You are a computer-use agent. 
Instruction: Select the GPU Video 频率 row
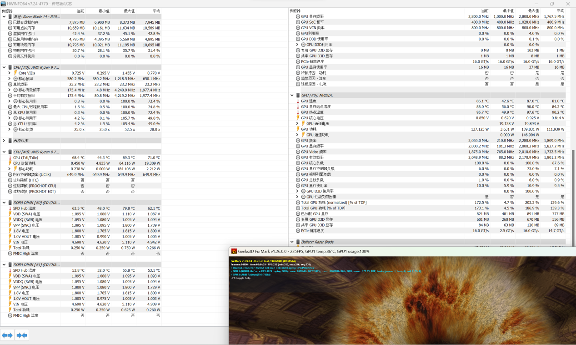tap(427, 152)
